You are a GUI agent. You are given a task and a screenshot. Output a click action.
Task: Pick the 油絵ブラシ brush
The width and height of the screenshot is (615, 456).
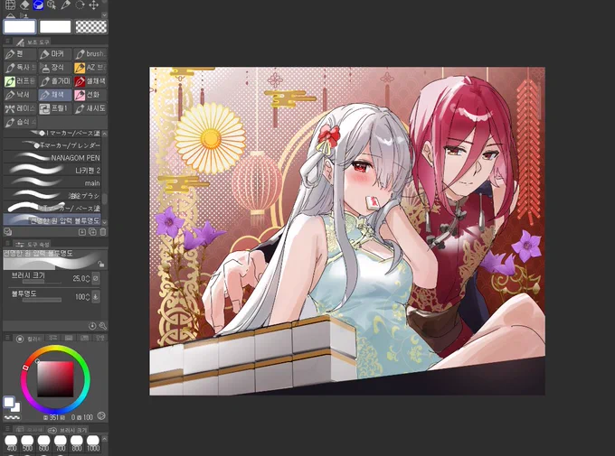point(52,195)
